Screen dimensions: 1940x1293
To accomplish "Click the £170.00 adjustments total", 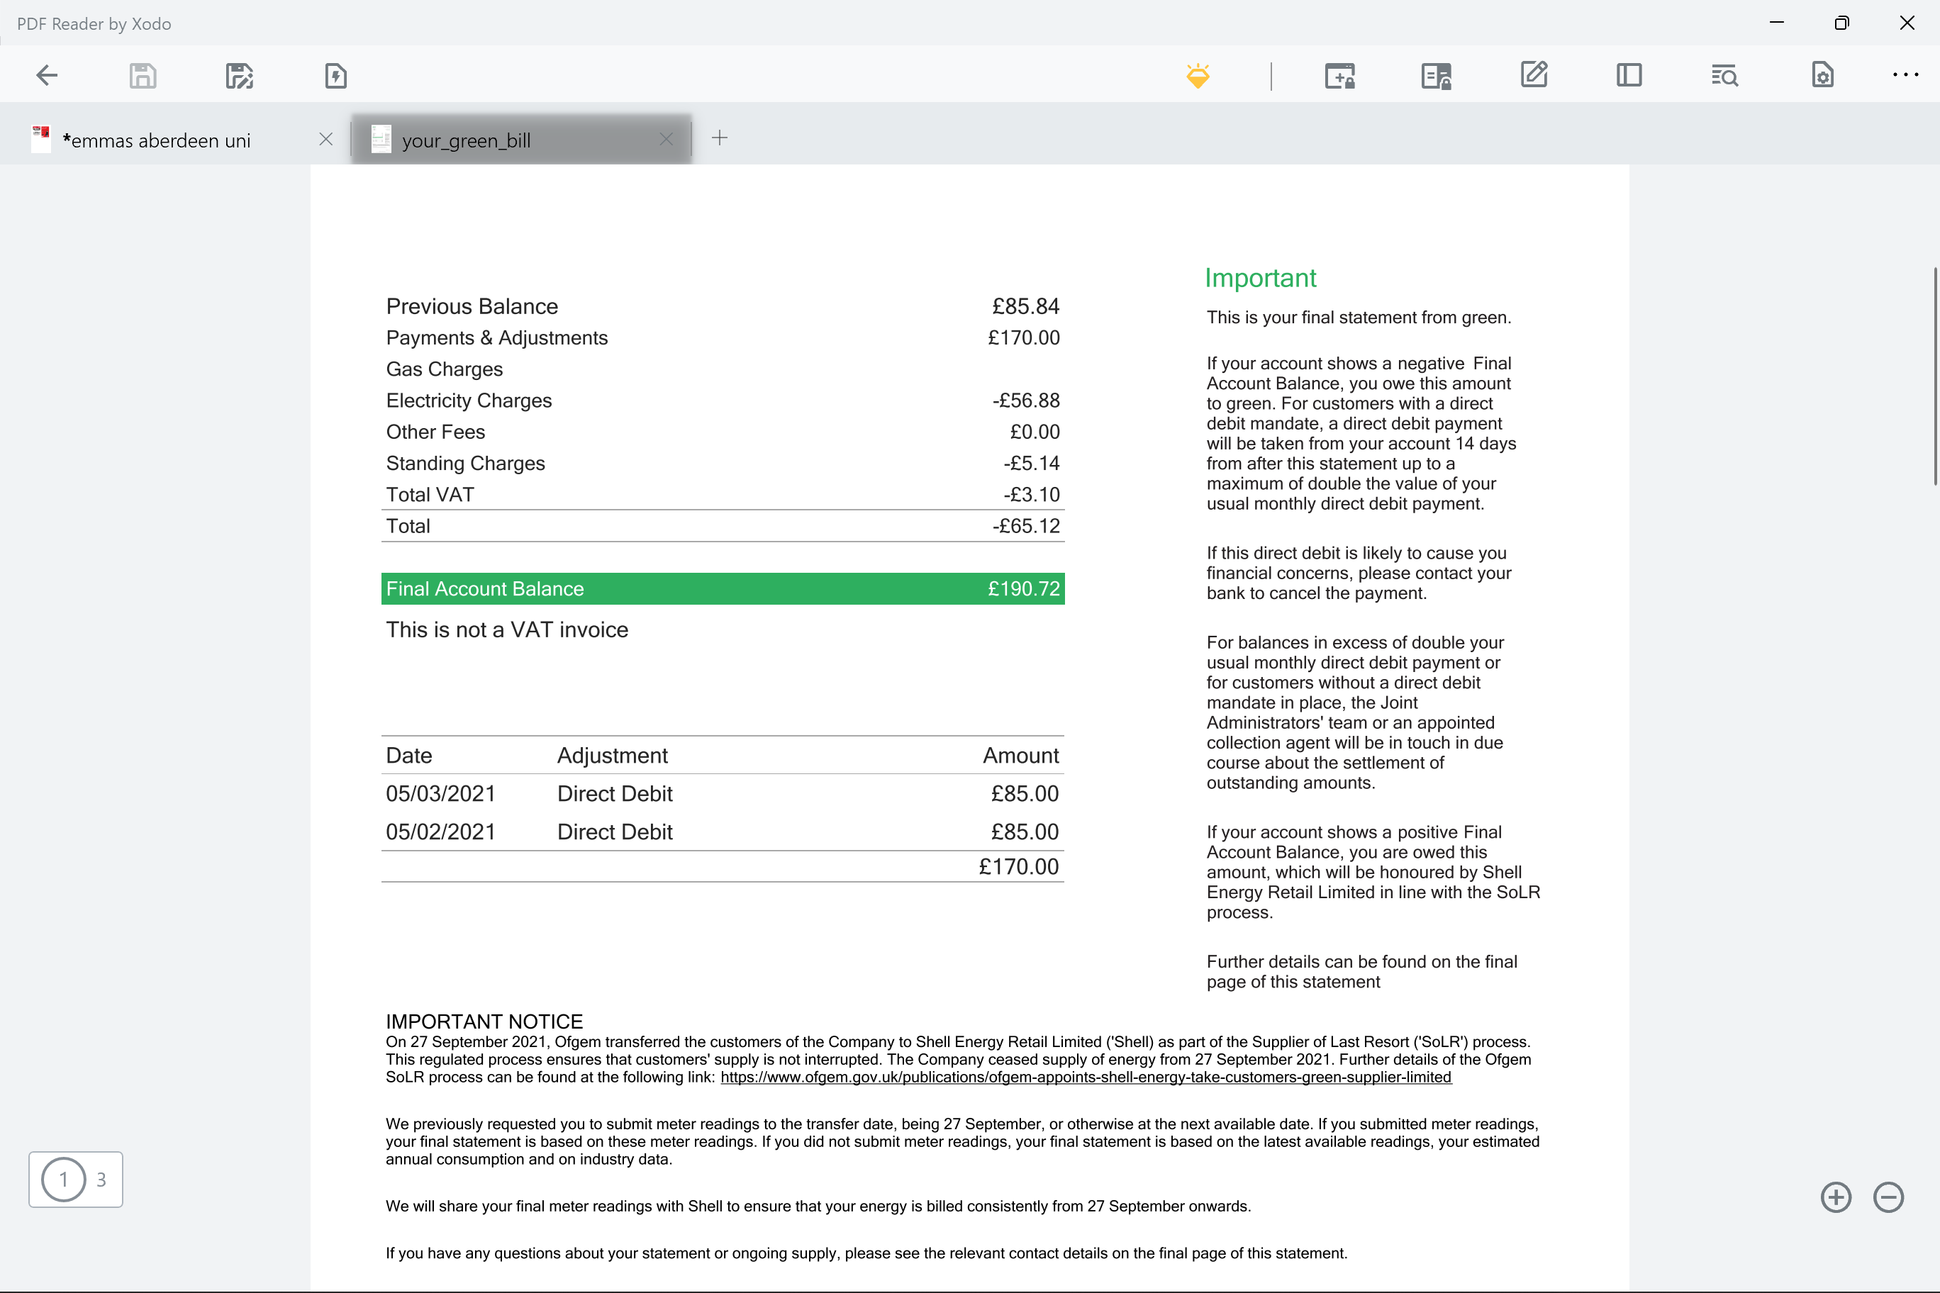I will click(1019, 867).
